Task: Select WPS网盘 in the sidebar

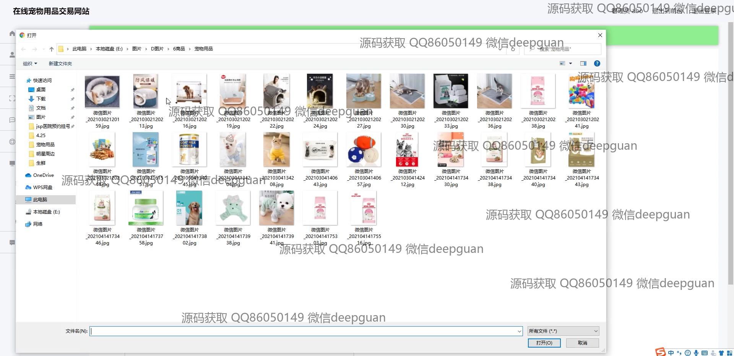Action: click(42, 188)
